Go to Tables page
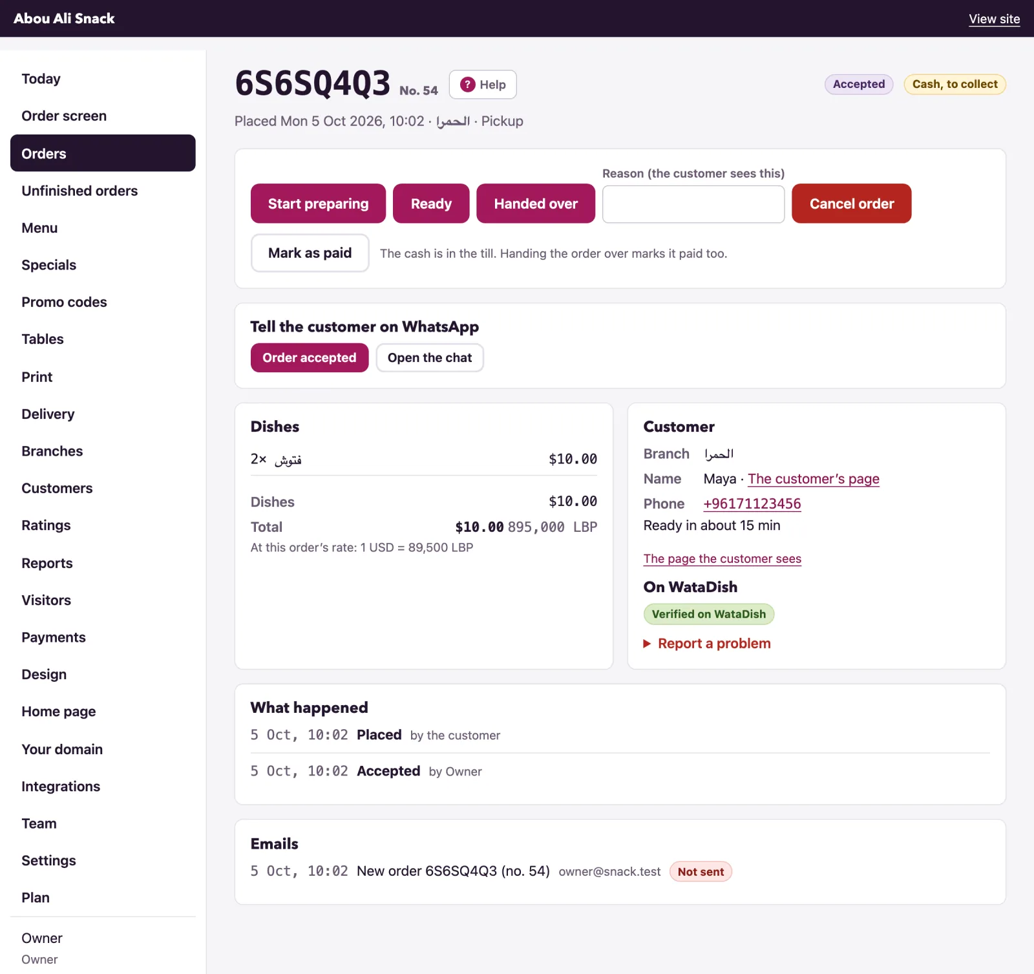The width and height of the screenshot is (1034, 974). pos(103,339)
